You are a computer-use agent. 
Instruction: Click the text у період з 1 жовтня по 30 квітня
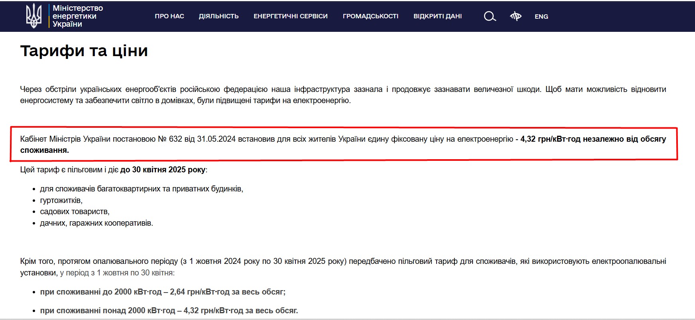pos(117,273)
